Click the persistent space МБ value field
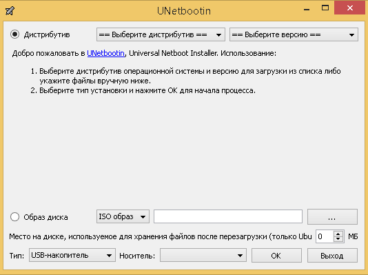 click(x=325, y=236)
